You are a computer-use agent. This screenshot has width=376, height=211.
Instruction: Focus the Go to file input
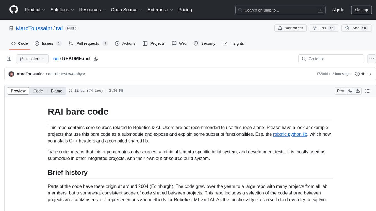[x=331, y=59]
